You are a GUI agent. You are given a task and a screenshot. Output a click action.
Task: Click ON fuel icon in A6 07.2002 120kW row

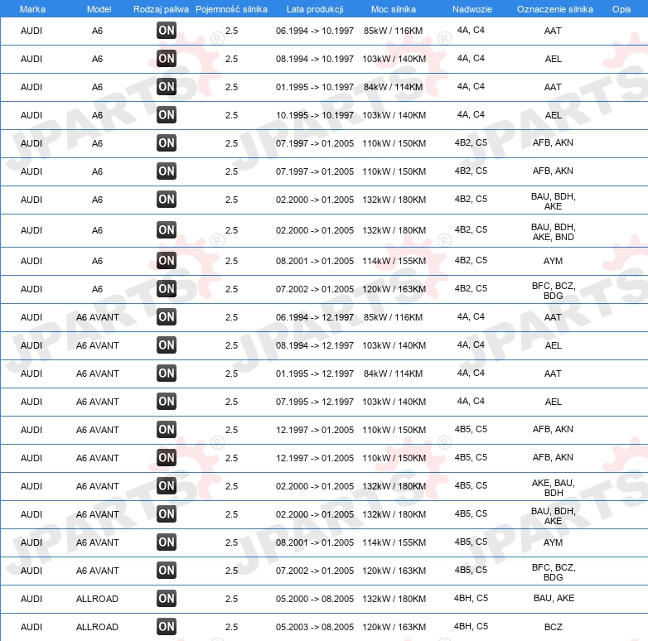[167, 288]
